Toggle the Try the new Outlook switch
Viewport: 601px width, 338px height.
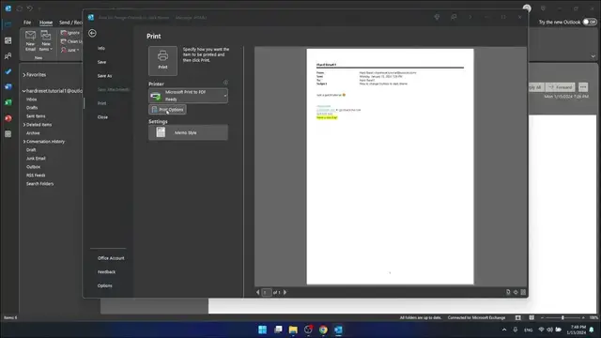click(590, 22)
